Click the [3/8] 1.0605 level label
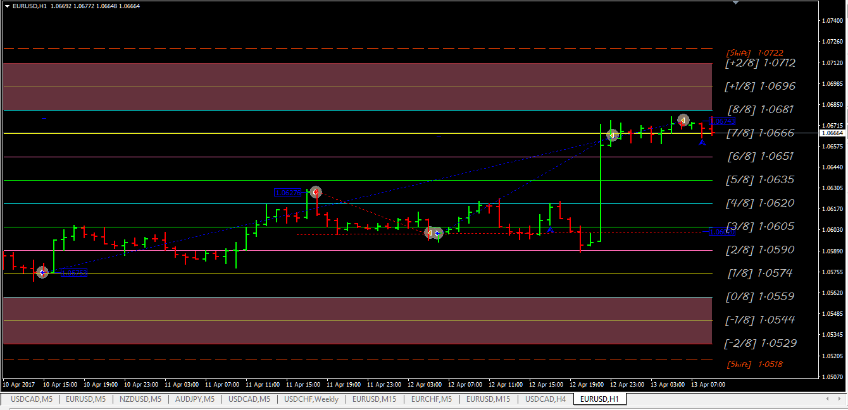The height and width of the screenshot is (410, 848). tap(760, 226)
